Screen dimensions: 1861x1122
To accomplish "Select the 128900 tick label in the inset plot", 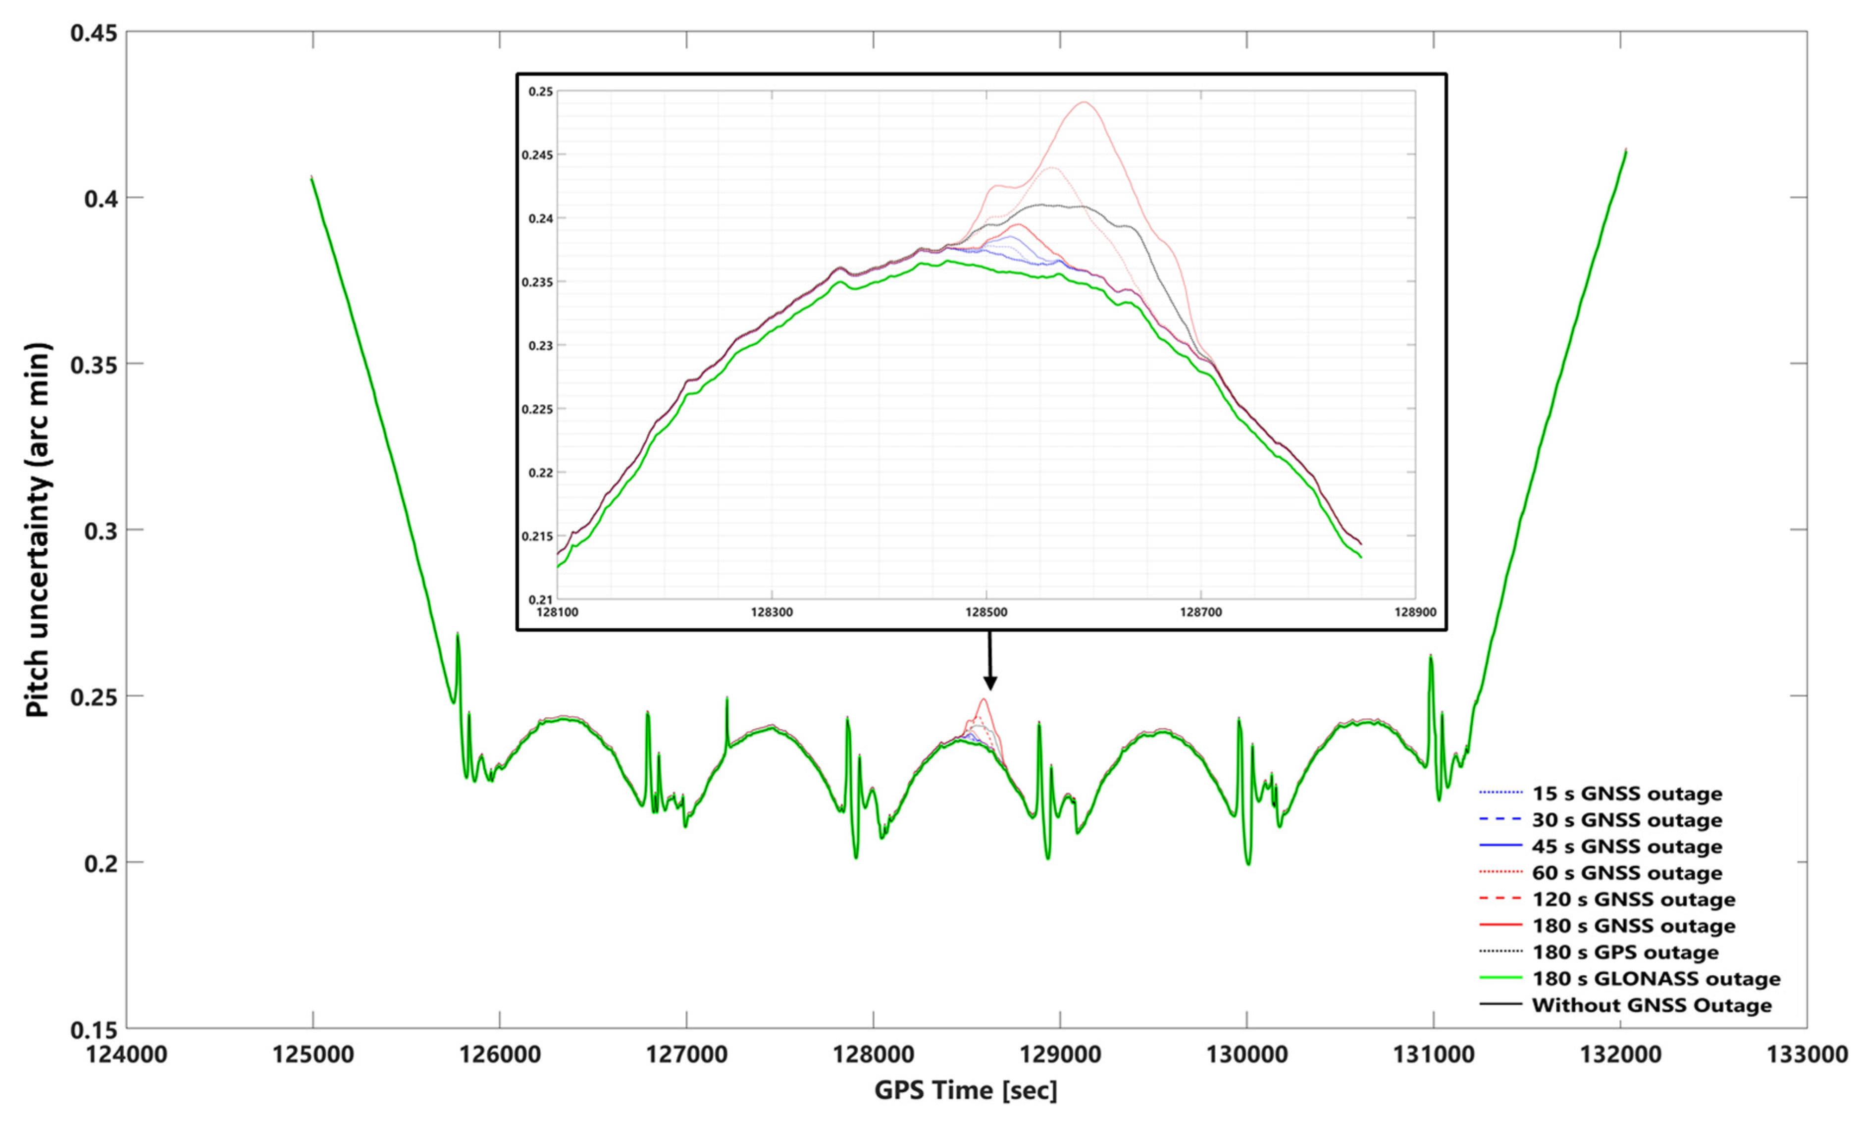I will [x=1415, y=612].
